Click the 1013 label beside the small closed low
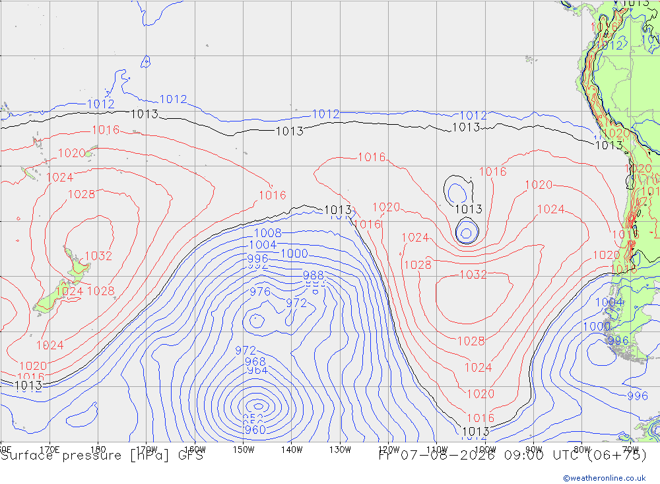Viewport: 660px width, 484px height. pos(469,209)
